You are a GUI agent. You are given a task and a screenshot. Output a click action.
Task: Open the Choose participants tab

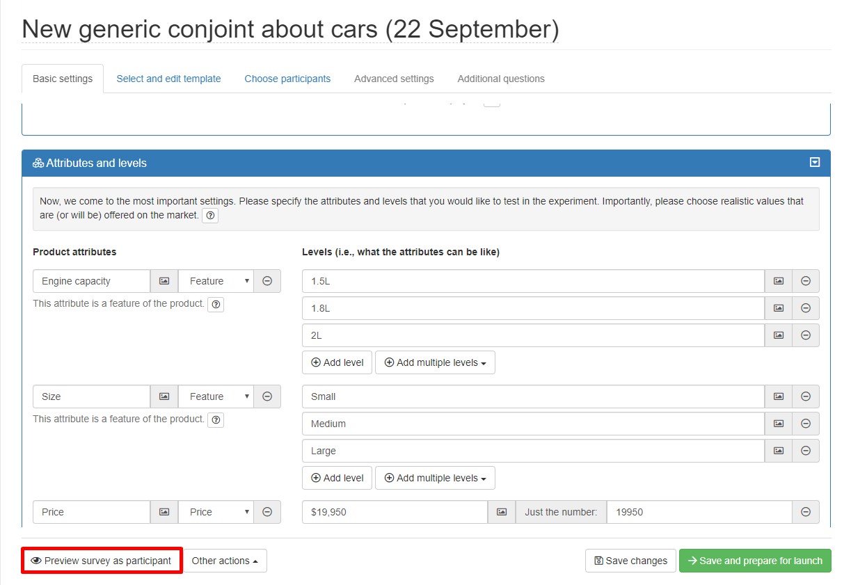[287, 79]
